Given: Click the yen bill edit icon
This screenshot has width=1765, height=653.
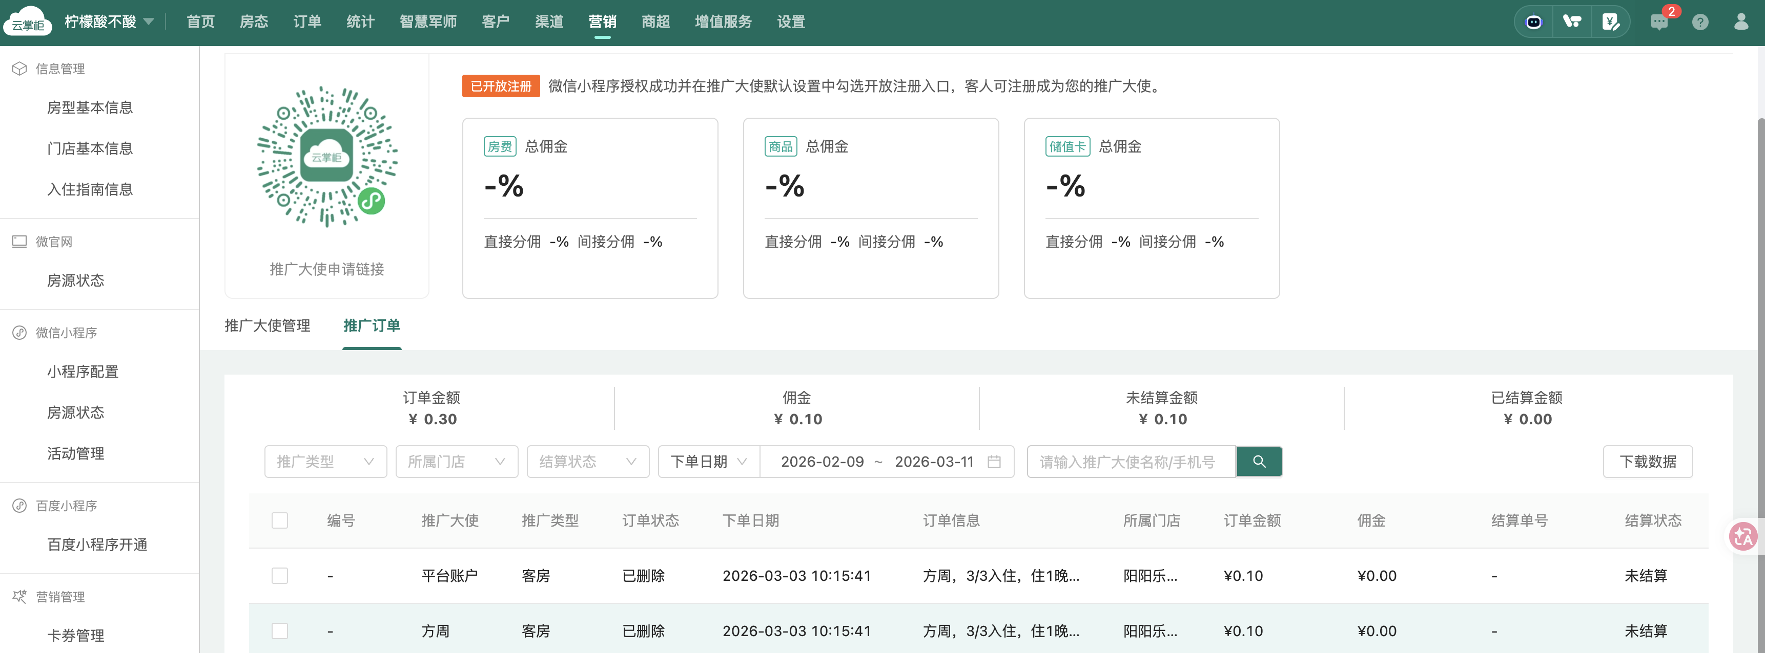Looking at the screenshot, I should pos(1610,22).
